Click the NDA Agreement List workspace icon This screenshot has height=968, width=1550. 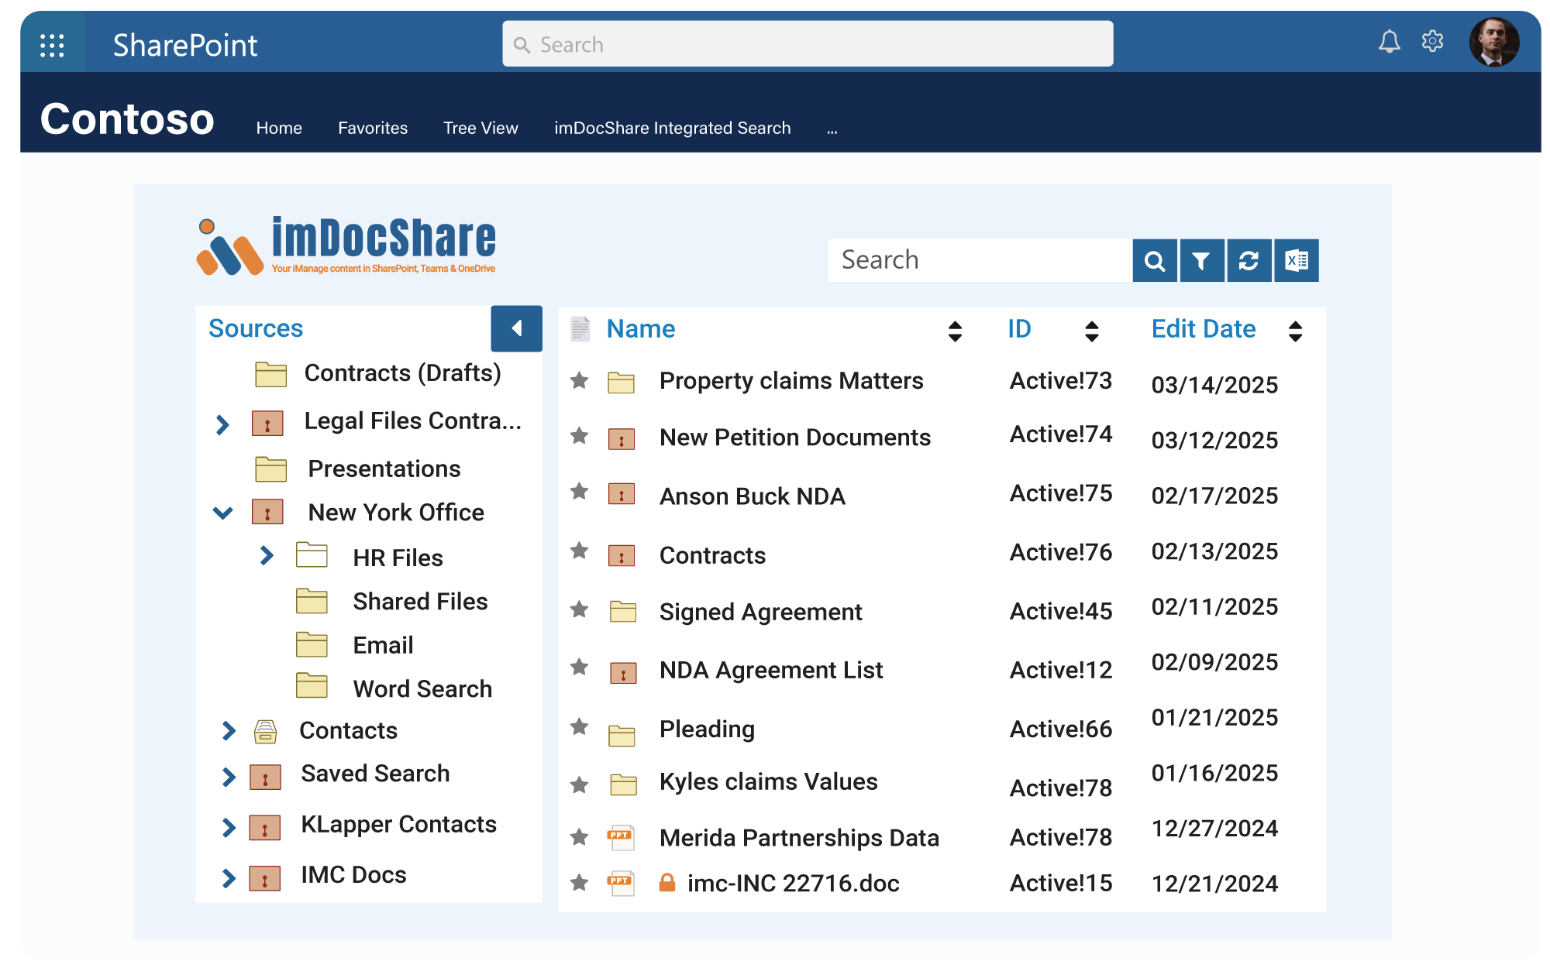tap(622, 672)
